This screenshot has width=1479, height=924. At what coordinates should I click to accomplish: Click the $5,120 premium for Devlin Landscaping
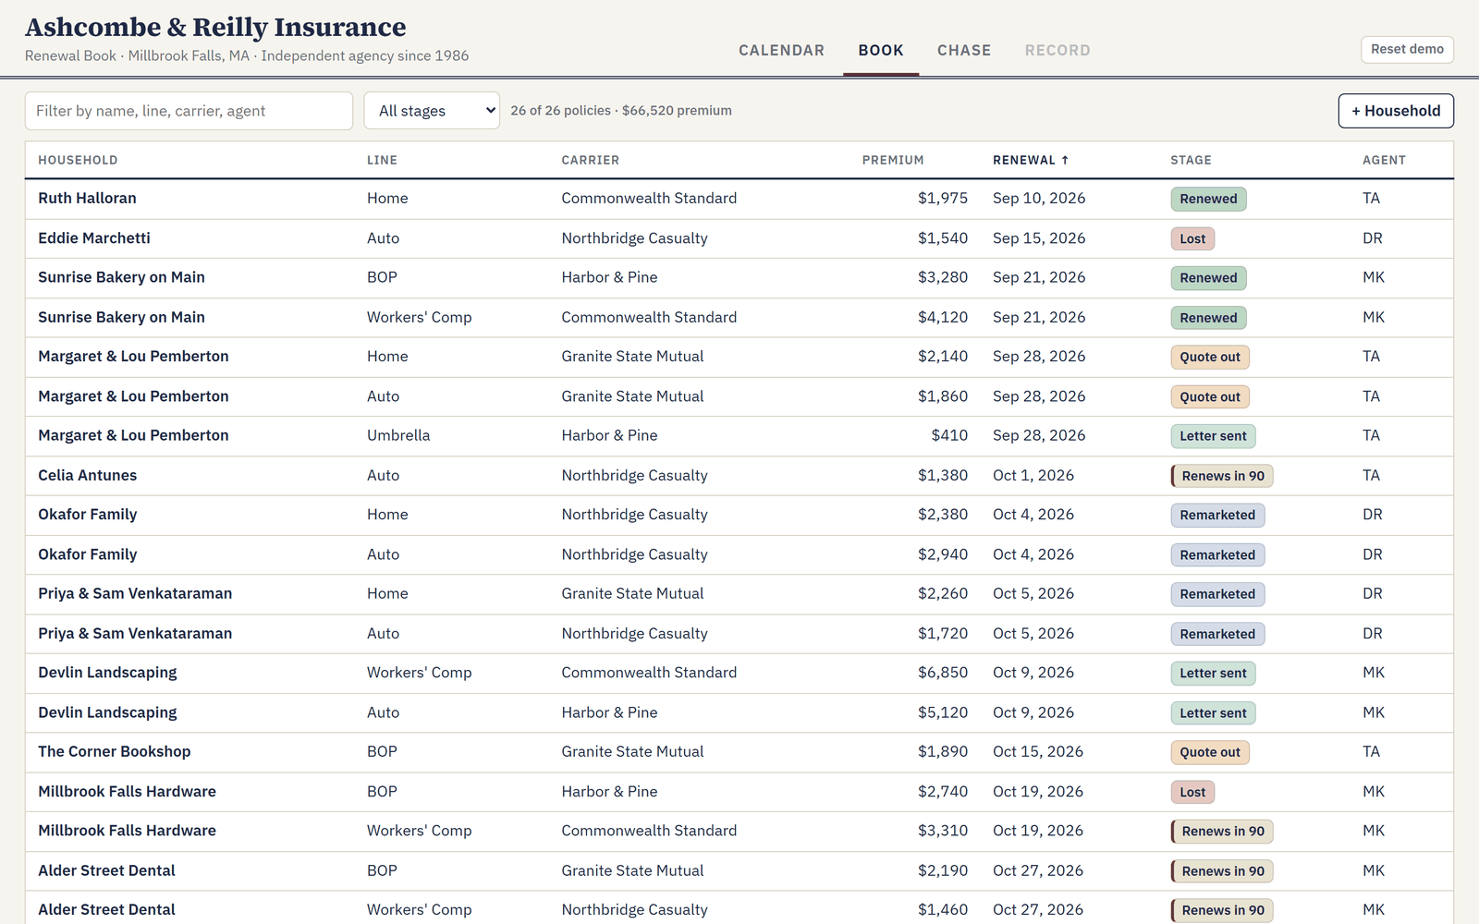coord(943,712)
